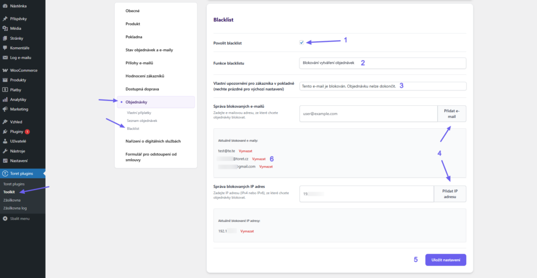Open the Dostupná doprava section
The image size is (537, 278).
click(142, 89)
